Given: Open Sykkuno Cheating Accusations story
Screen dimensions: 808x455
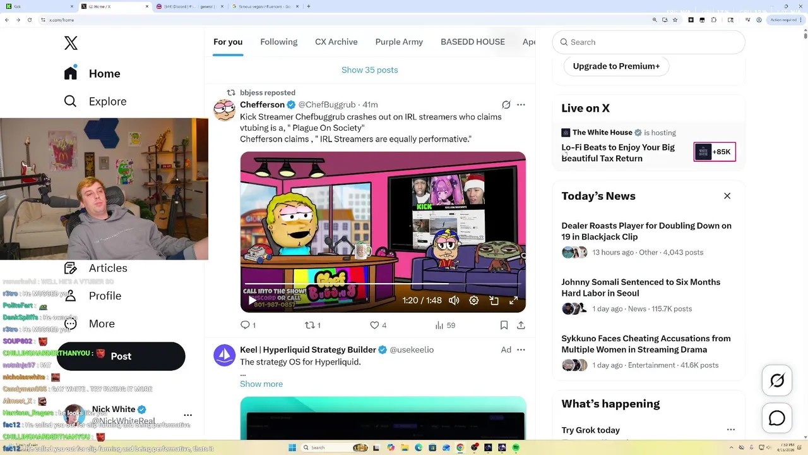Looking at the screenshot, I should point(646,344).
